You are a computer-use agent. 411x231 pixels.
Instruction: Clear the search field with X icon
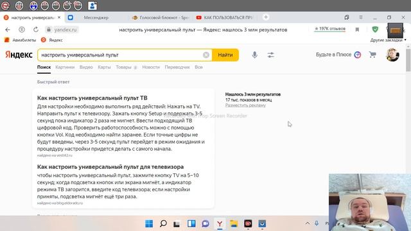[x=206, y=55]
